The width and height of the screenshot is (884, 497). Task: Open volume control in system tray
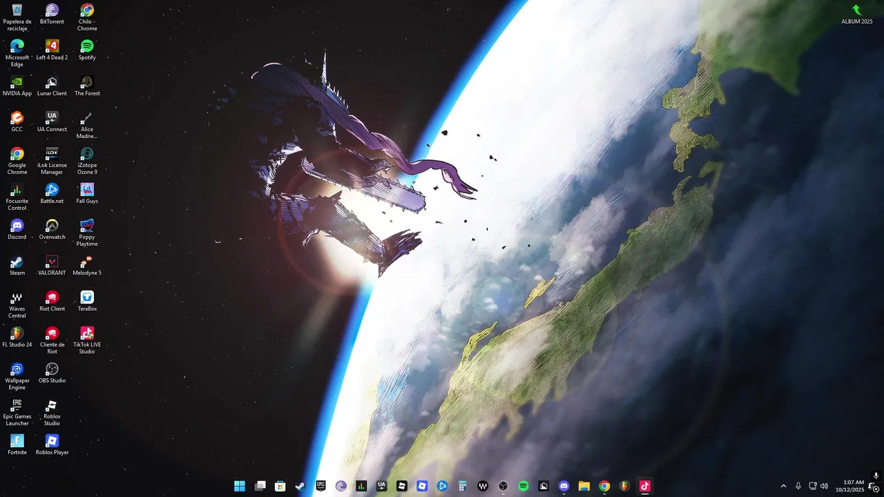(x=824, y=486)
